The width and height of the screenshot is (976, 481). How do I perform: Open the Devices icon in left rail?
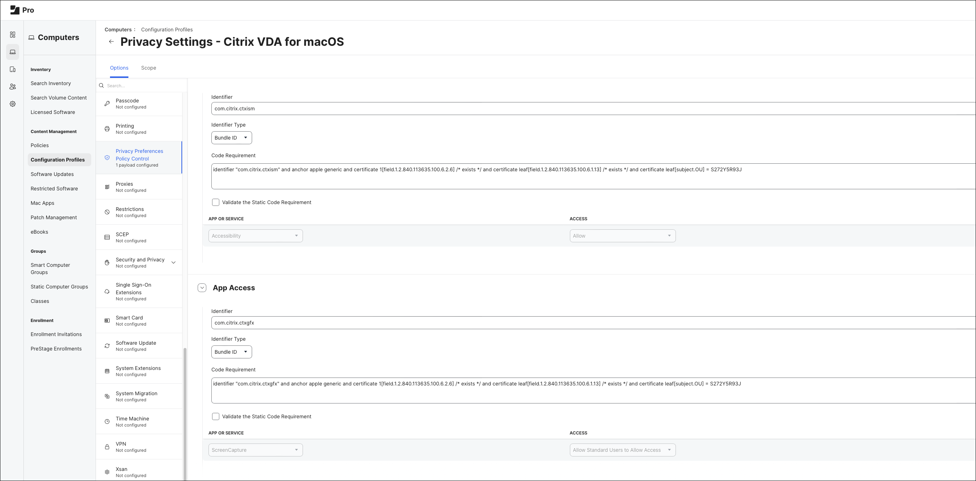point(13,69)
